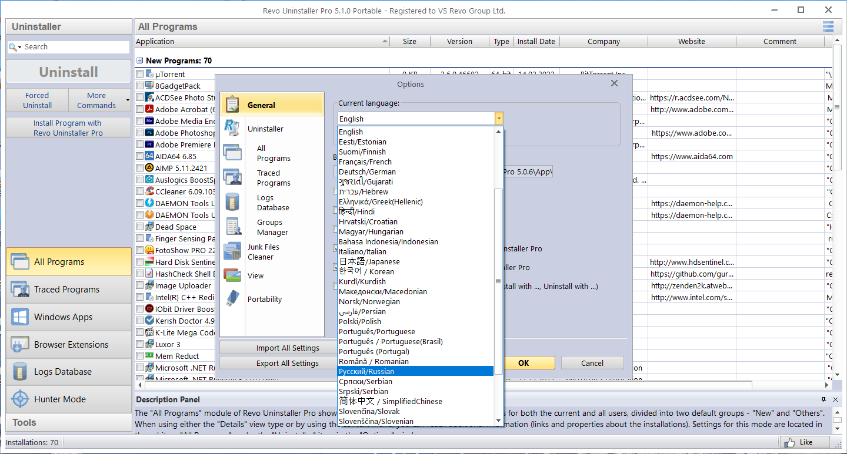Check the AIDA64 6.85 checkbox
The height and width of the screenshot is (454, 847).
[x=140, y=157]
